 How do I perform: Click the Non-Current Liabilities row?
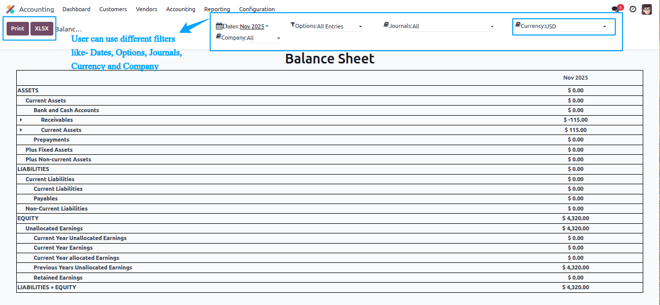(329, 209)
